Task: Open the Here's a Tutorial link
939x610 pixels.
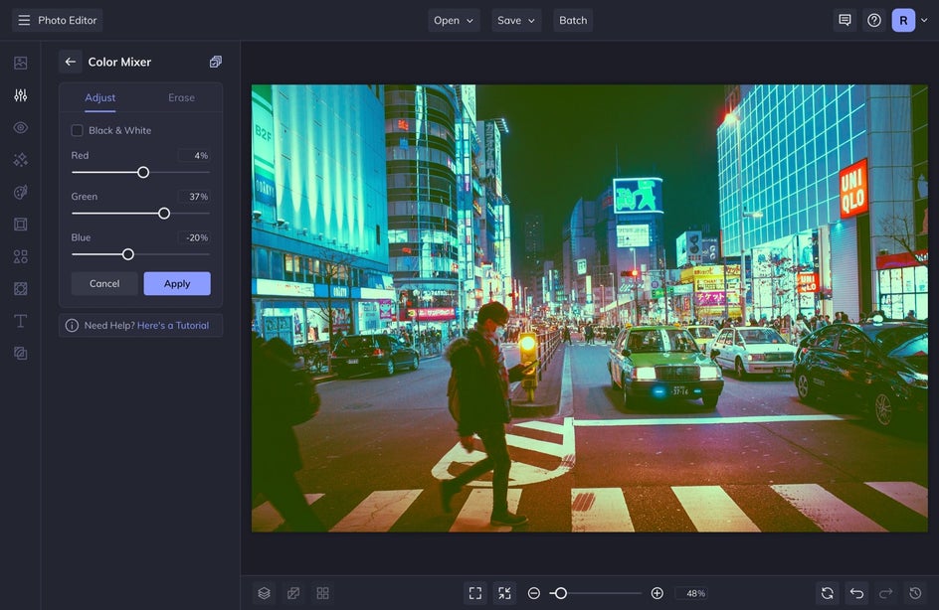Action: [x=173, y=325]
